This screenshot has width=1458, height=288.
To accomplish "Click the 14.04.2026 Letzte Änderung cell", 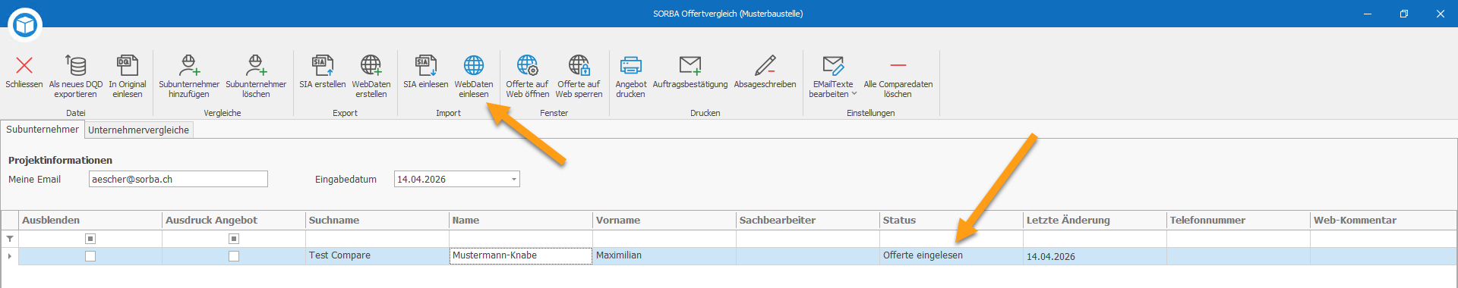I will 1095,256.
